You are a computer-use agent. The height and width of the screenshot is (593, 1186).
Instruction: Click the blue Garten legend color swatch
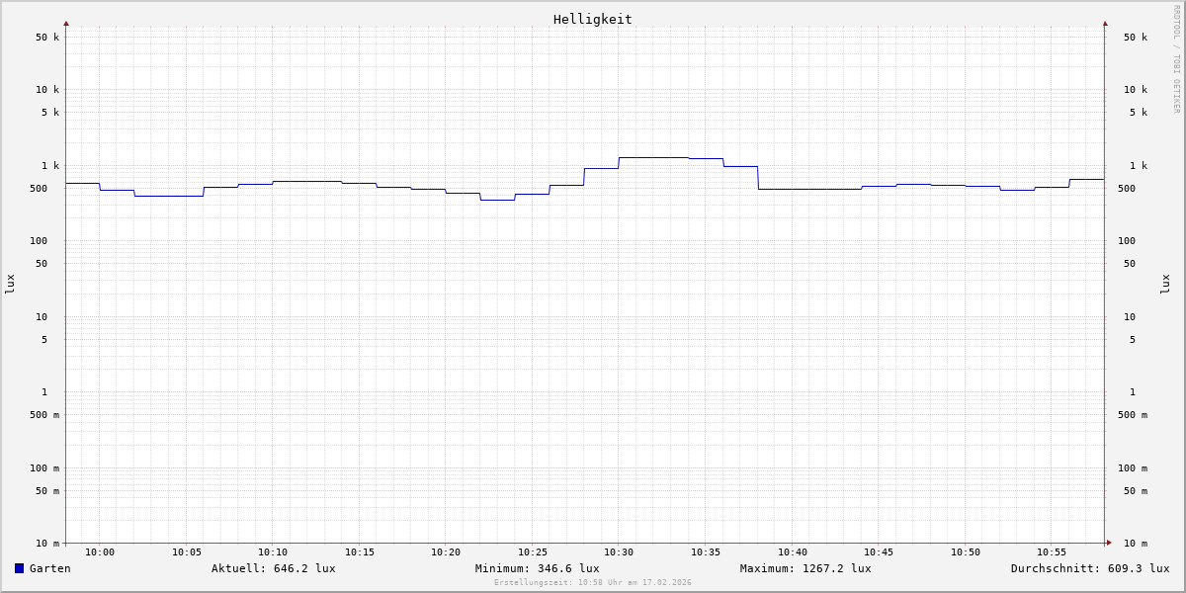point(19,568)
